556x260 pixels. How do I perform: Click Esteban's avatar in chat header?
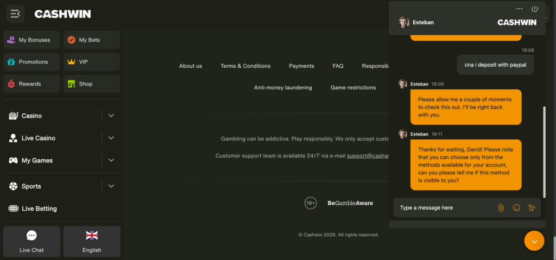tap(403, 22)
